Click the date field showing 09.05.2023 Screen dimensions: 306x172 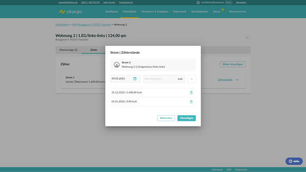pos(121,79)
